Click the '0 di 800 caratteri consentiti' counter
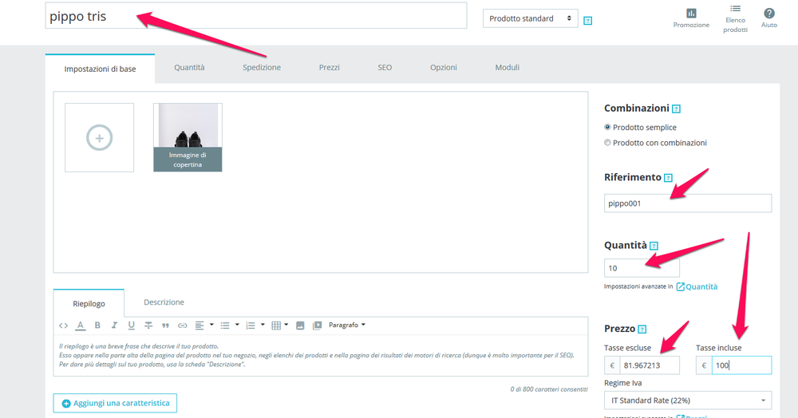This screenshot has width=798, height=418. coord(549,389)
